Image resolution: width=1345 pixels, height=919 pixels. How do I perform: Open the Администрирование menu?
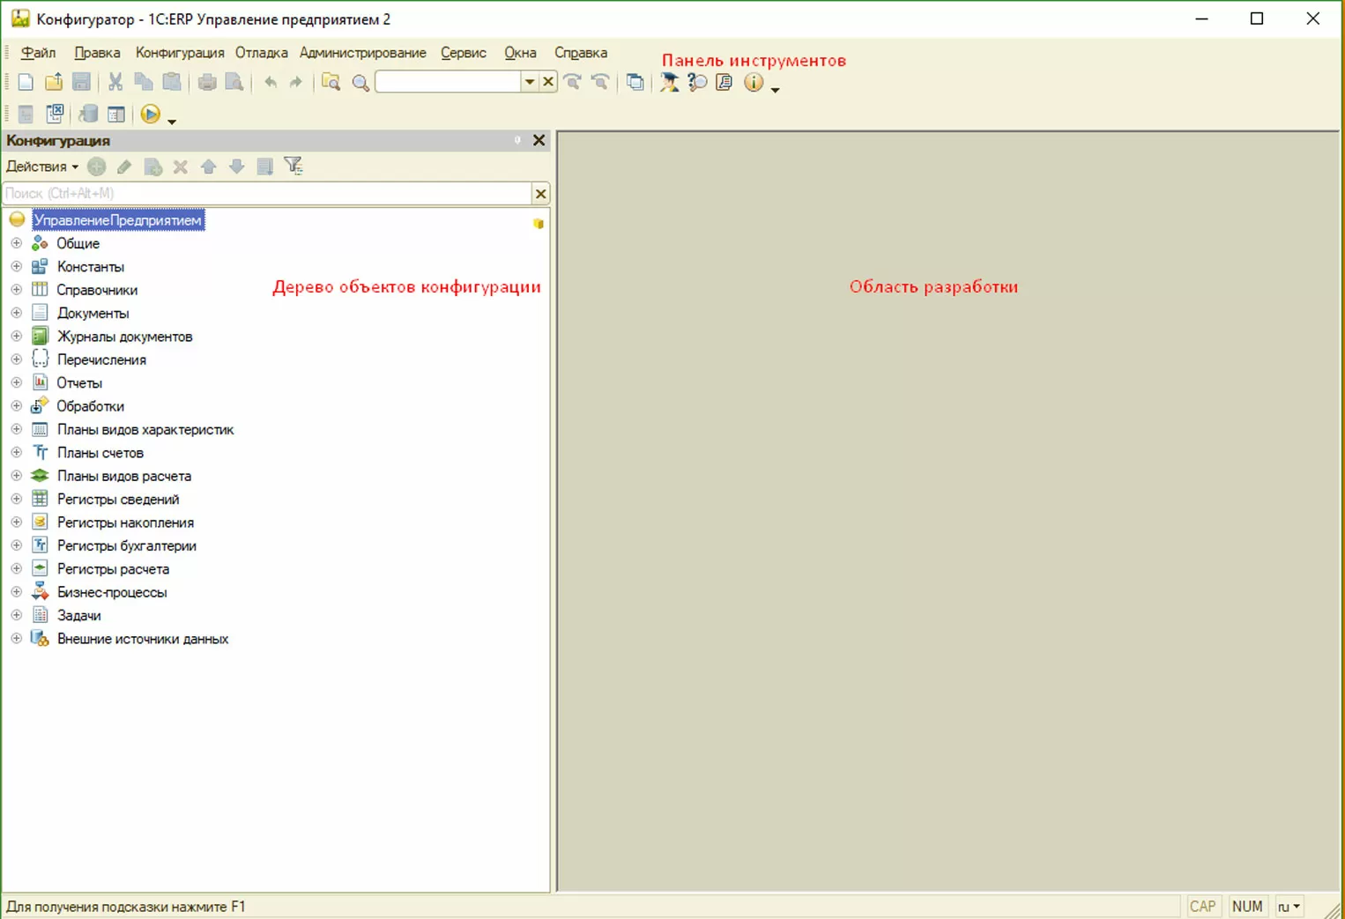[x=362, y=53]
